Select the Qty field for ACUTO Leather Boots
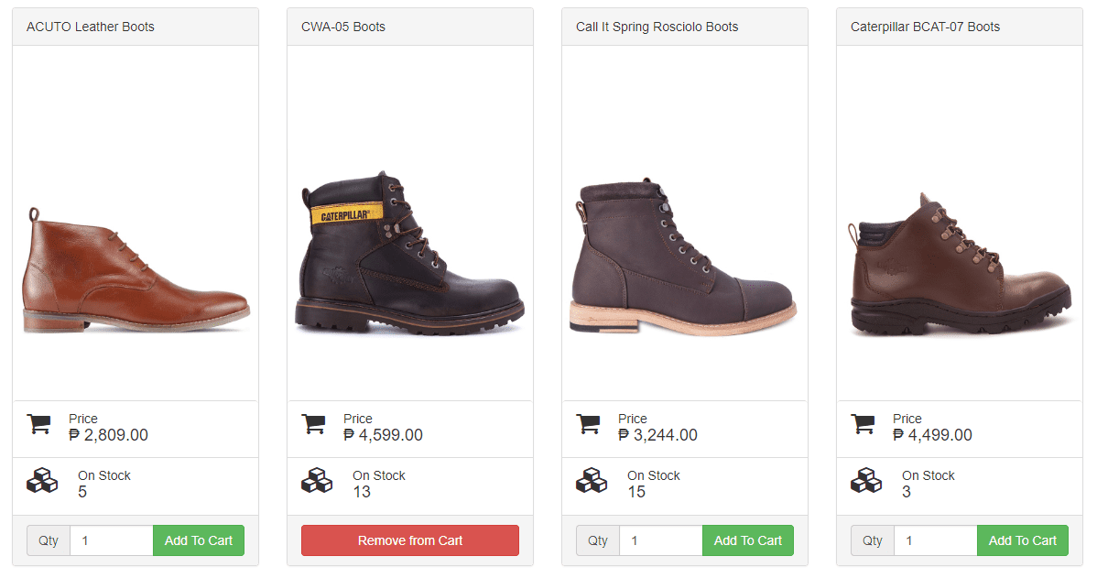 pyautogui.click(x=111, y=540)
